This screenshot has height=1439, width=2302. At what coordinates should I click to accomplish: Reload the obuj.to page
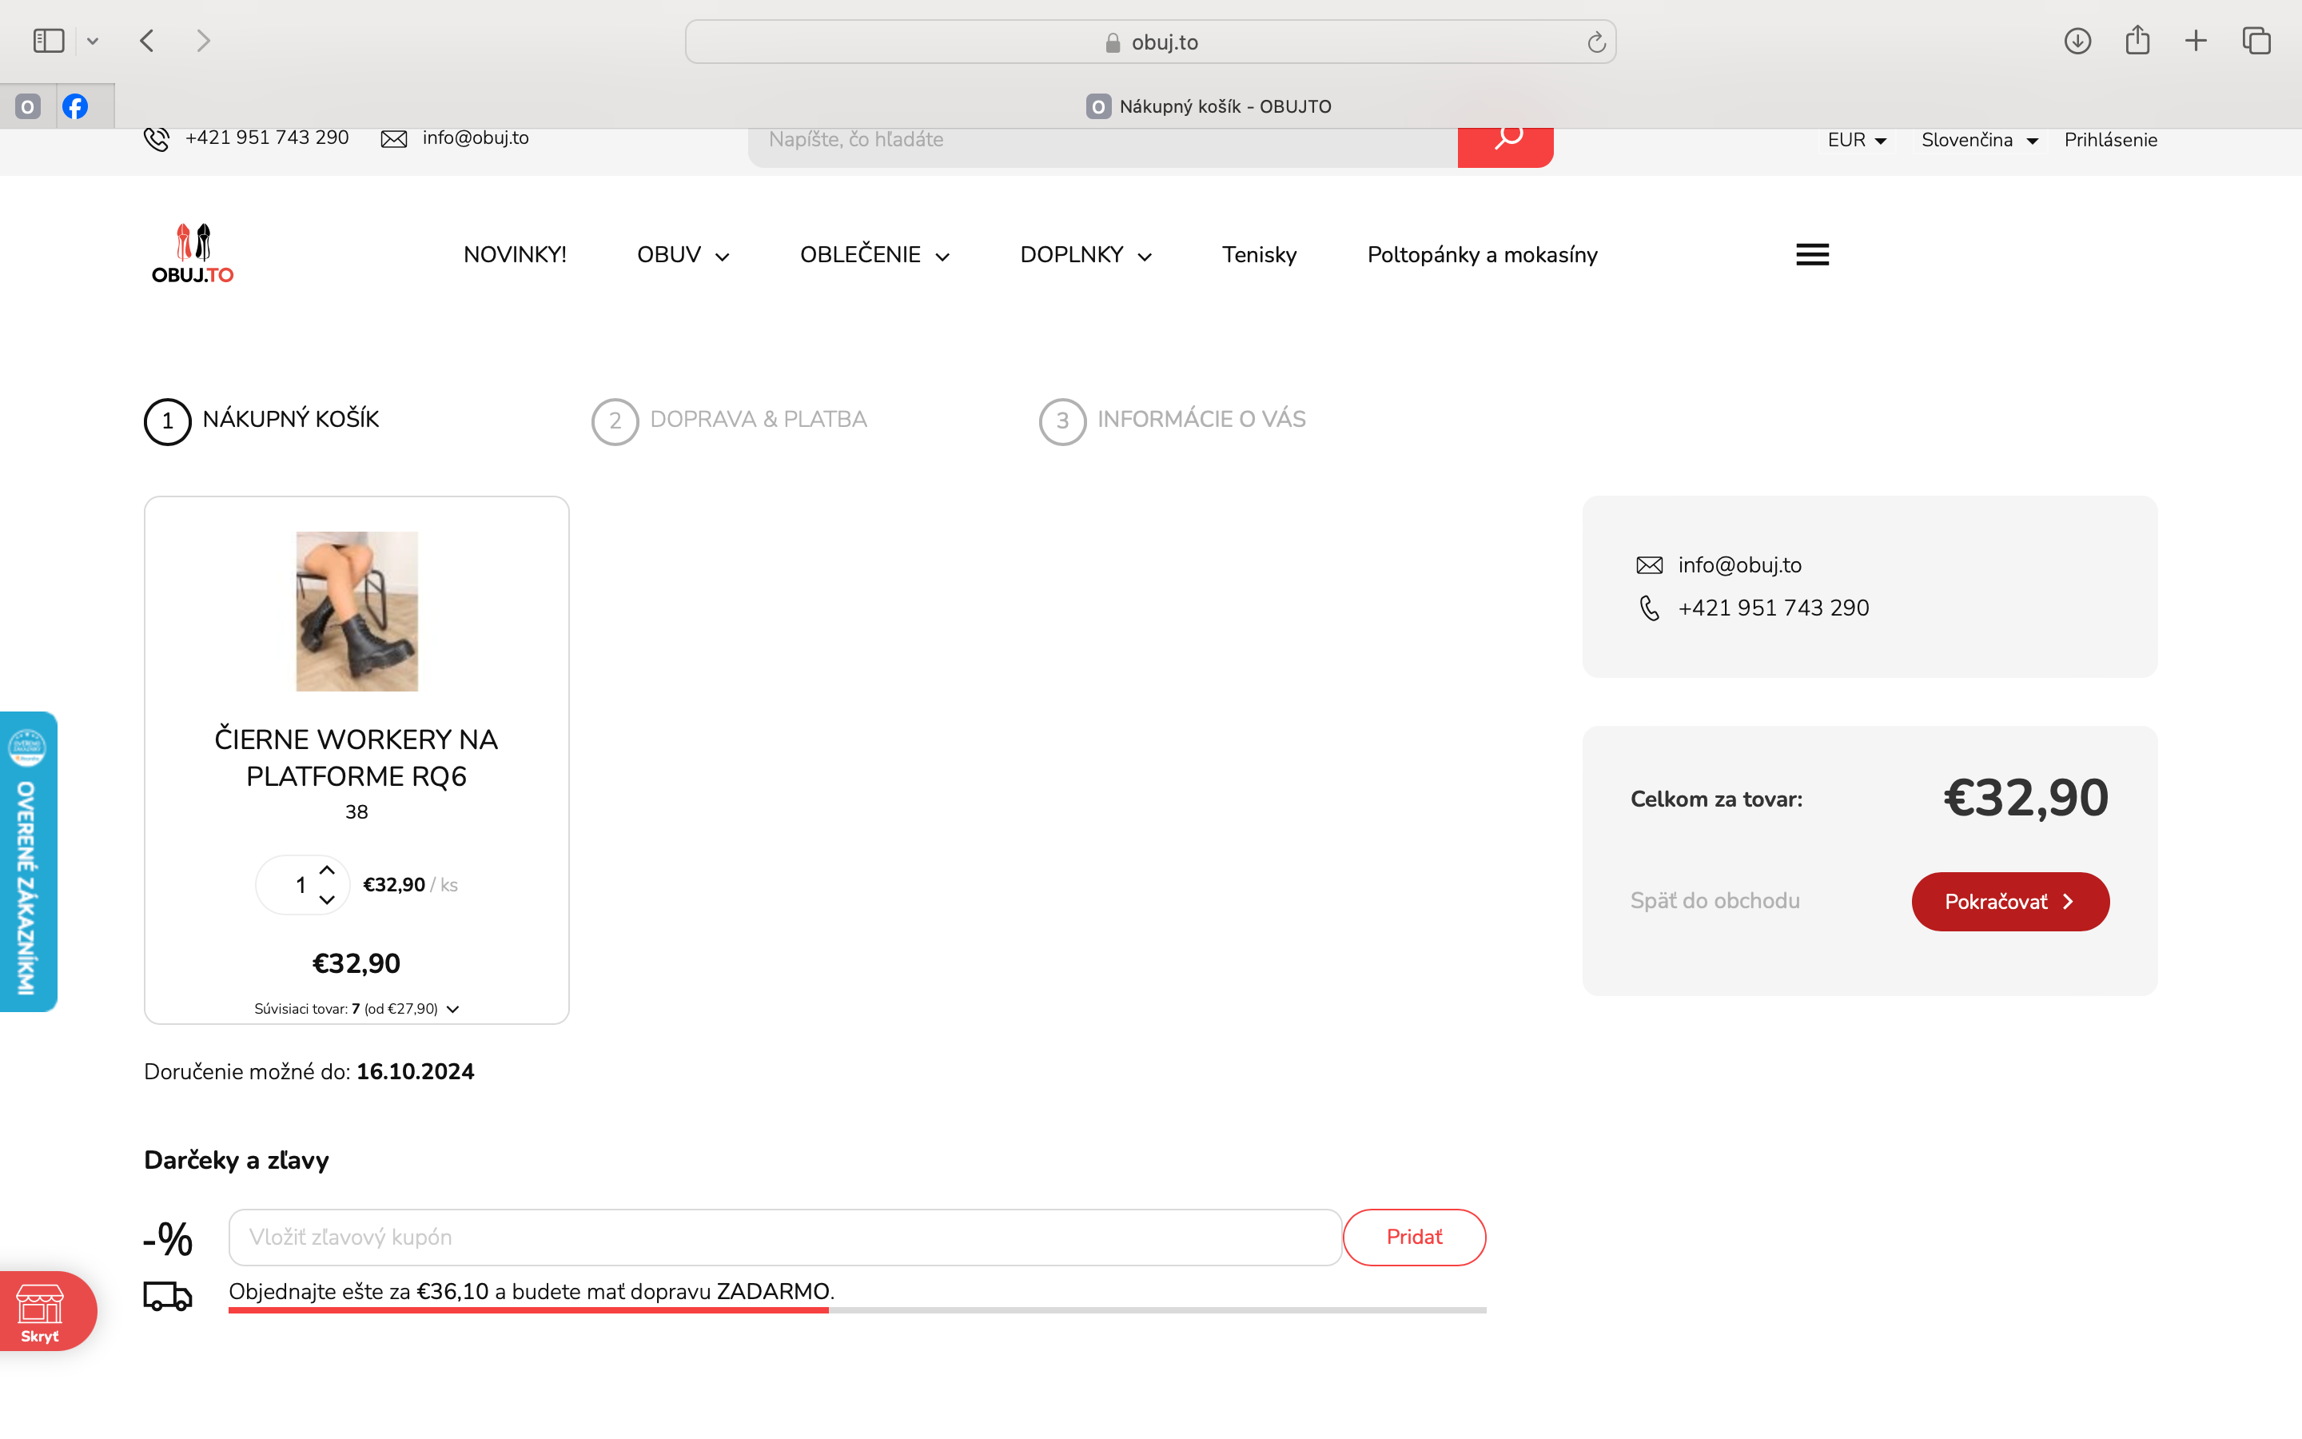coord(1596,42)
